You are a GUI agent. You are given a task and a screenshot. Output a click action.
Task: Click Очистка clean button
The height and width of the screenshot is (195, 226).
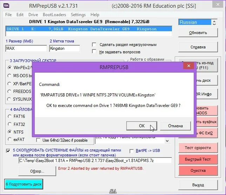[198, 171]
